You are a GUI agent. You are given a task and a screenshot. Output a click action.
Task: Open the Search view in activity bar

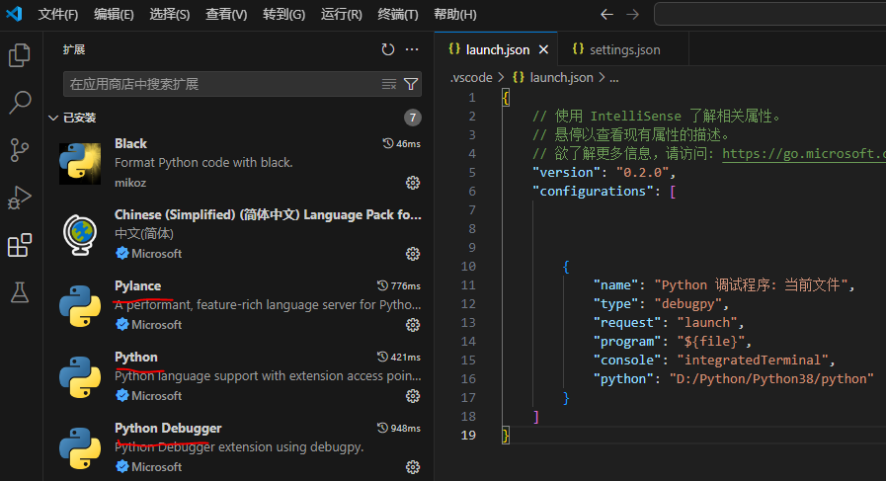click(20, 103)
